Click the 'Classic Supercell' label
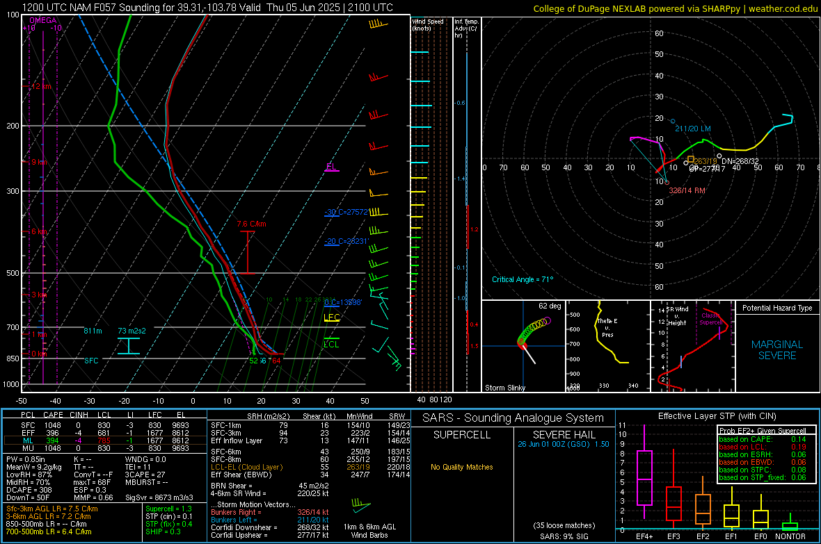The height and width of the screenshot is (544, 821). (710, 319)
